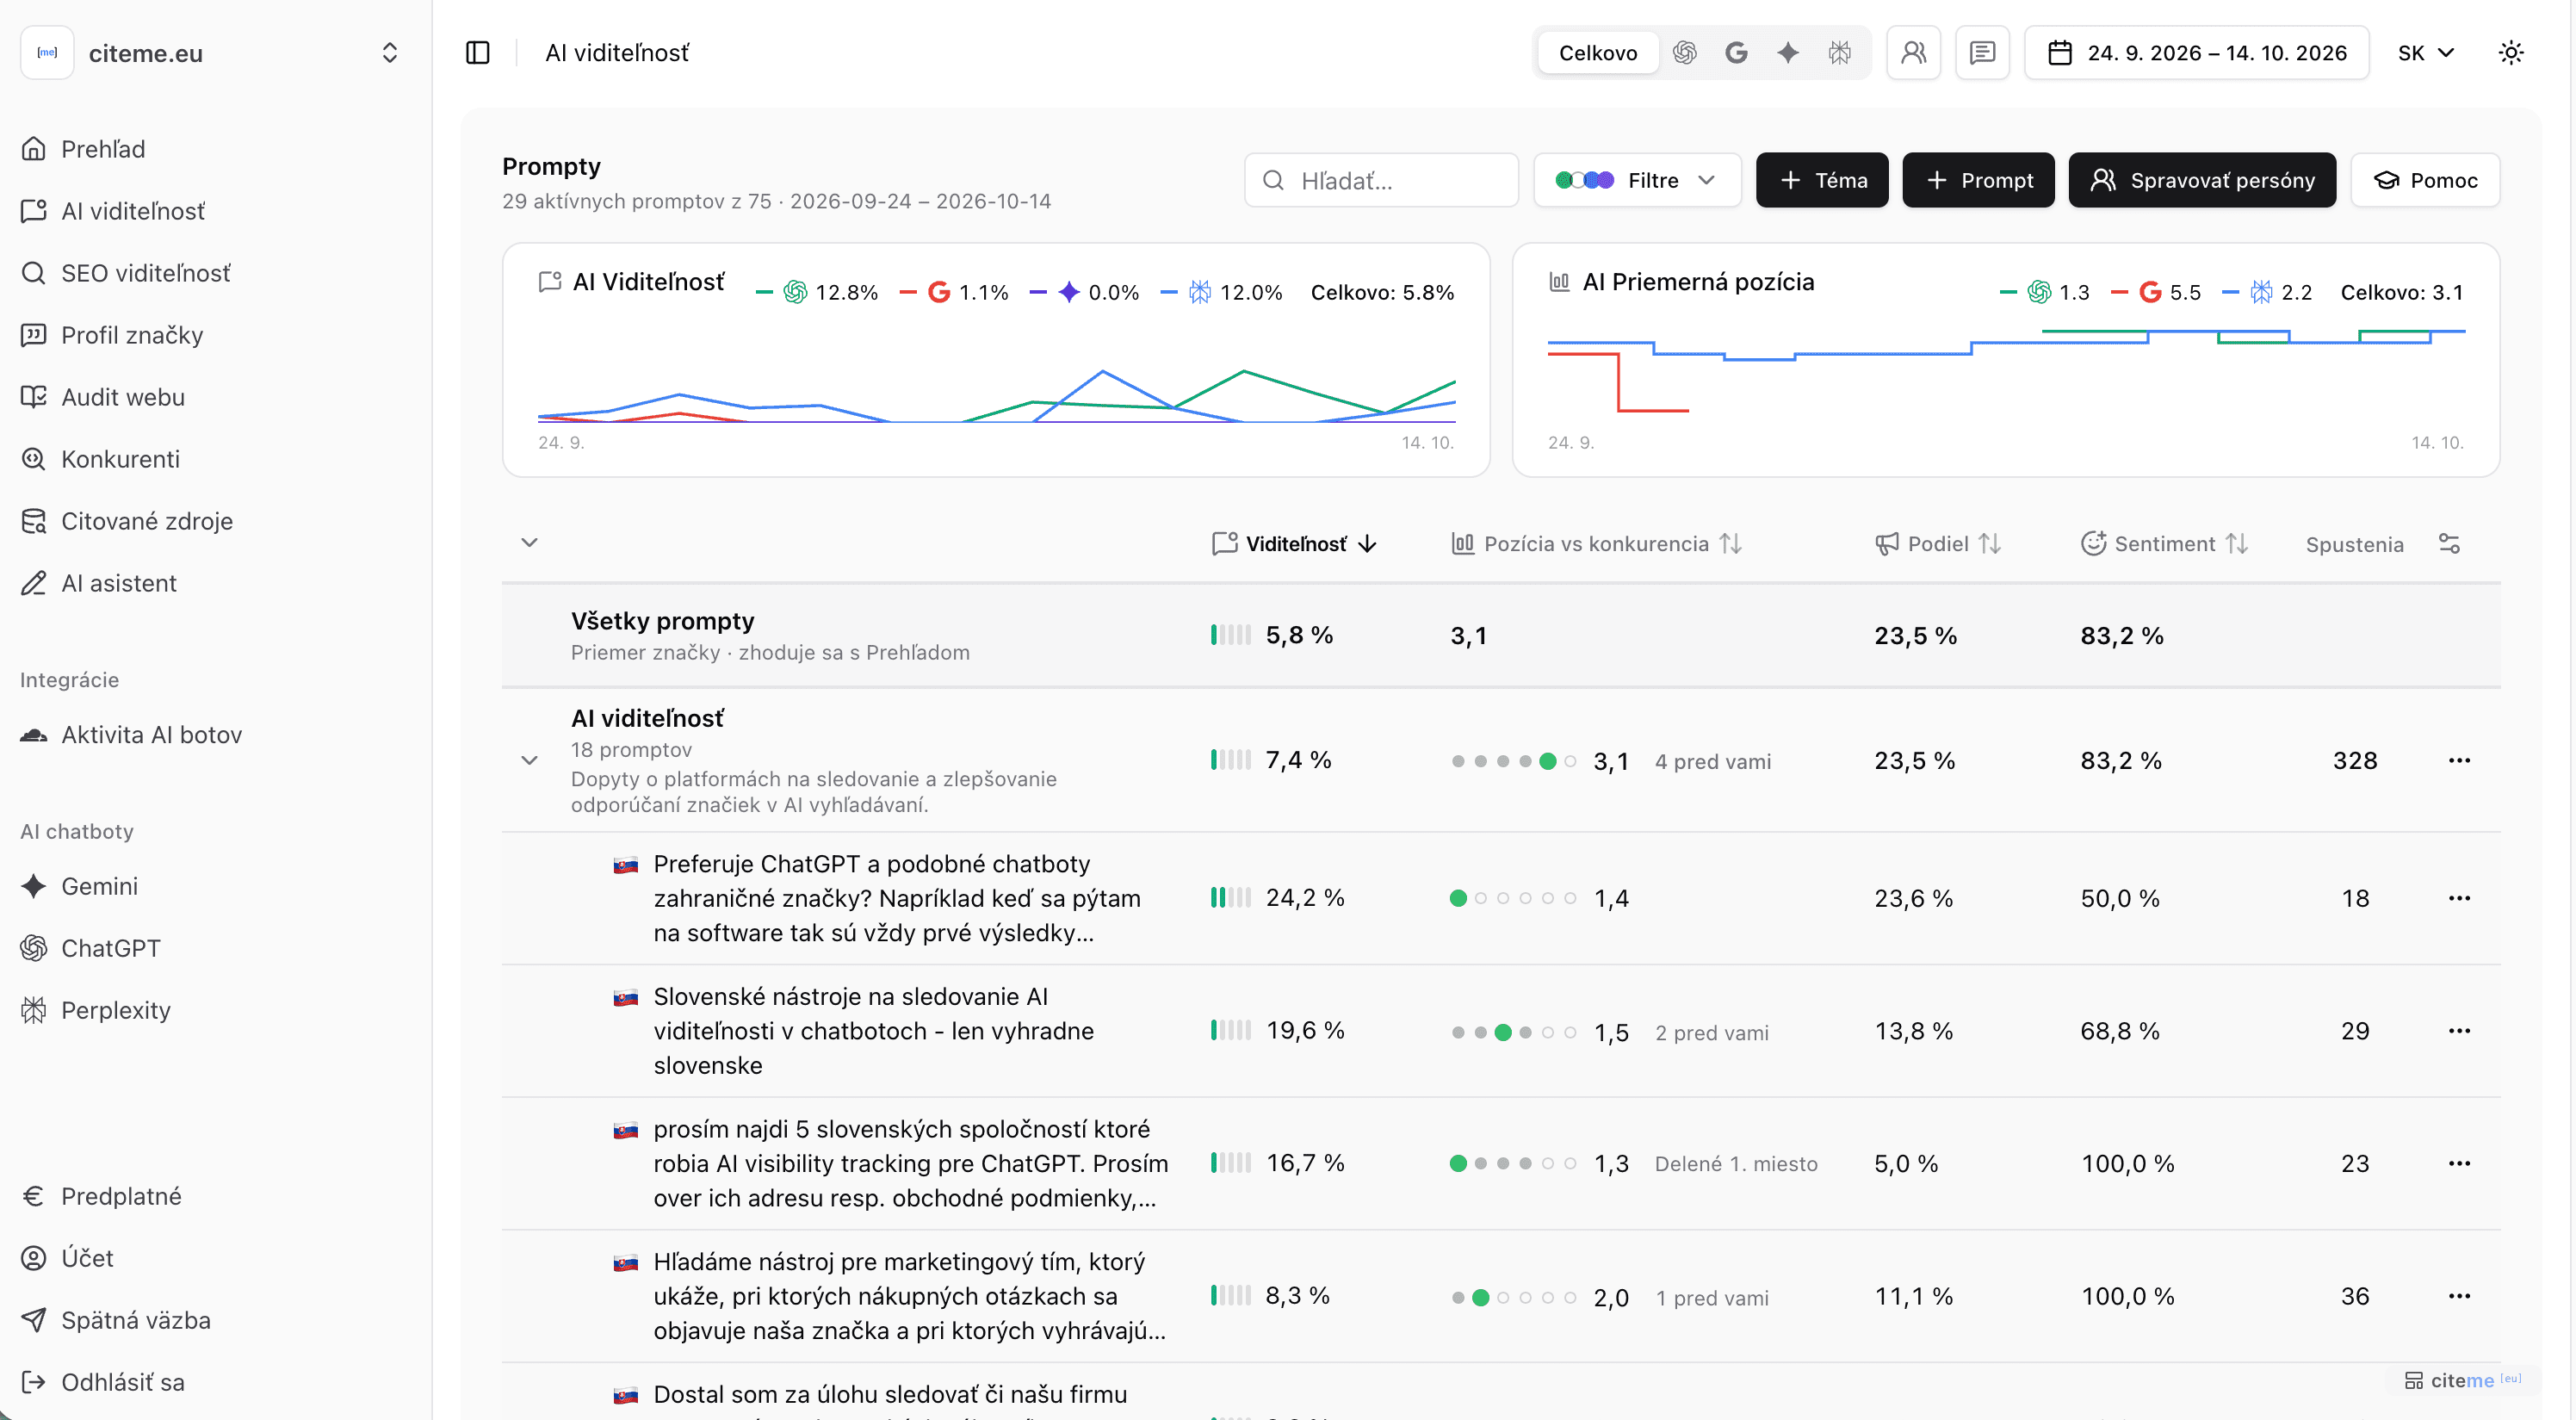2576x1420 pixels.
Task: Sort table by Viditeľnosť column
Action: pyautogui.click(x=1294, y=543)
